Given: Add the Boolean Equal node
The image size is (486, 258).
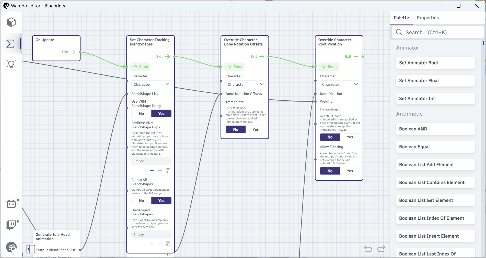Looking at the screenshot, I should coord(435,147).
